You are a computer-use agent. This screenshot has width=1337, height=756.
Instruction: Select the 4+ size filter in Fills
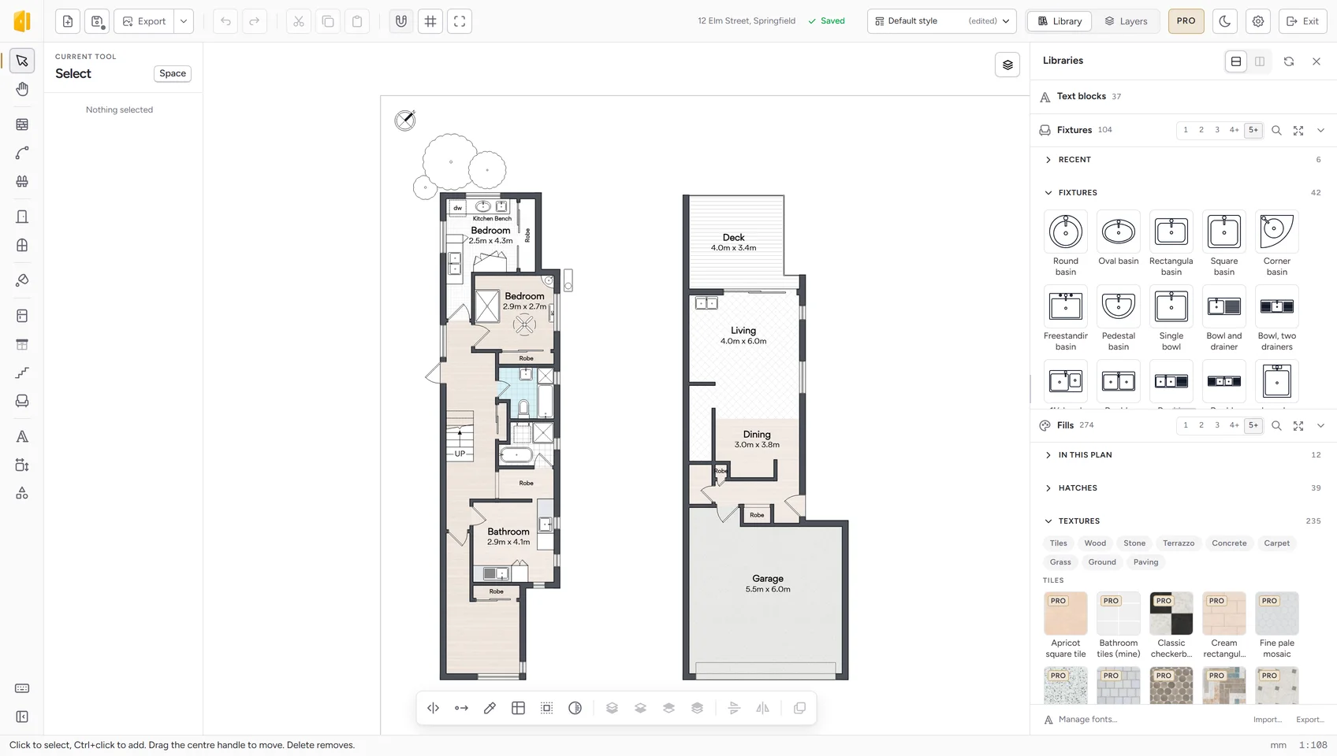click(x=1235, y=425)
